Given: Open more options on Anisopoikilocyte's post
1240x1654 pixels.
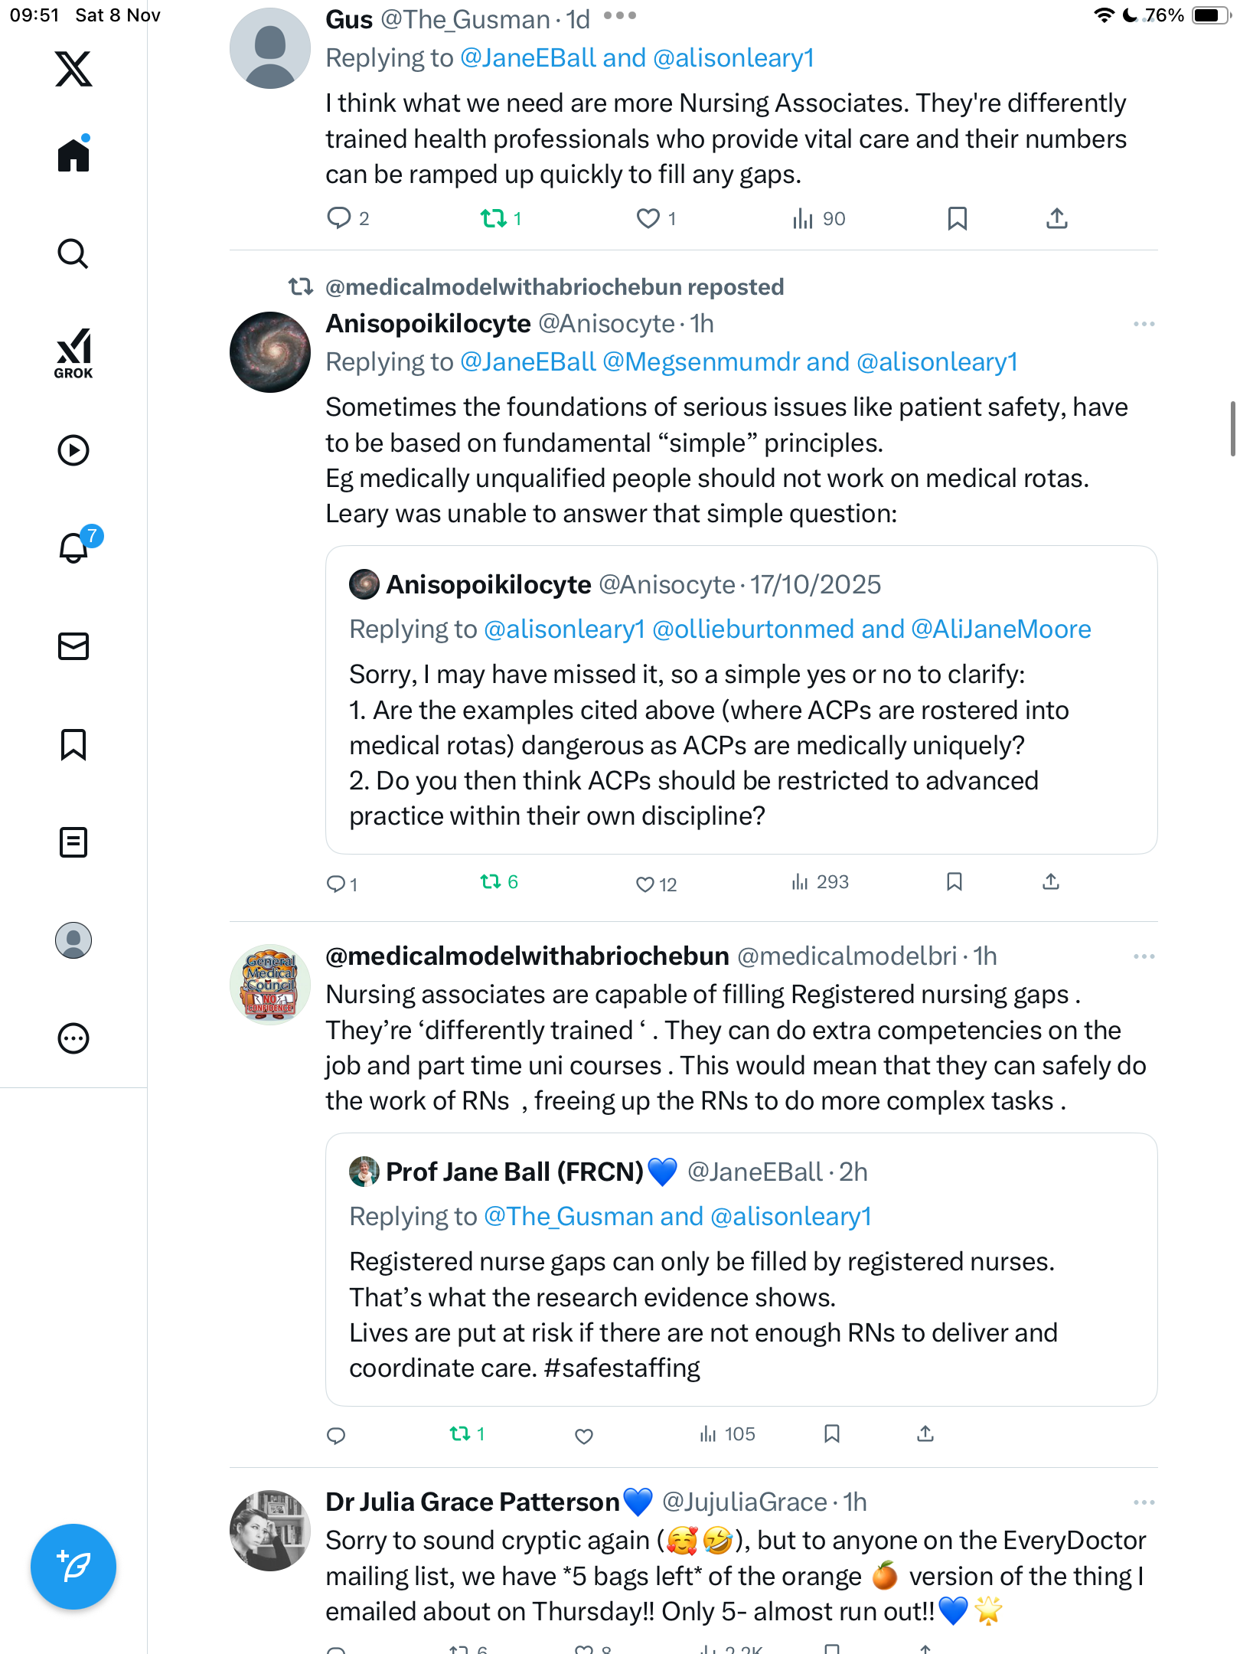Looking at the screenshot, I should coord(1144,324).
